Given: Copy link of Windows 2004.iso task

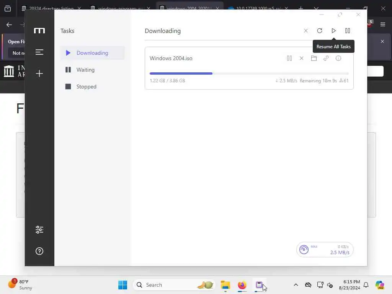Looking at the screenshot, I should tap(326, 58).
